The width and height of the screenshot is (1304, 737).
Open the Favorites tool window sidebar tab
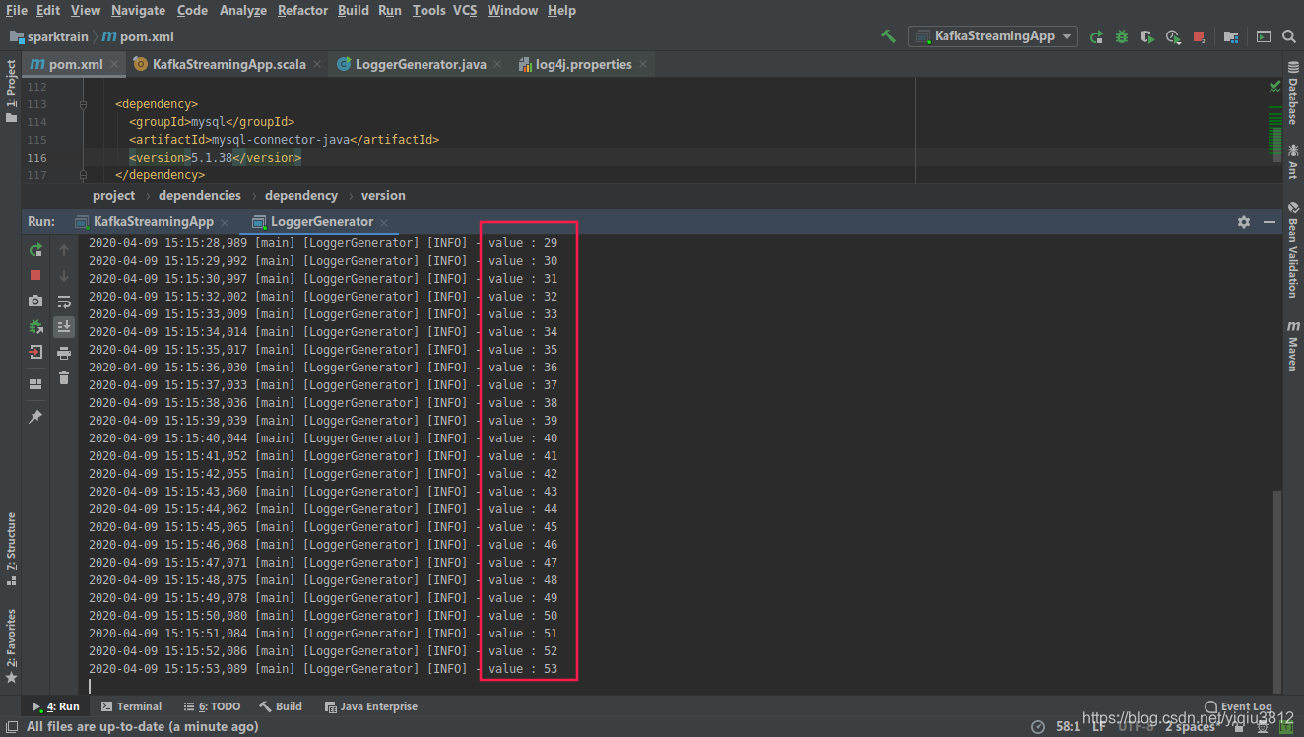pos(11,646)
